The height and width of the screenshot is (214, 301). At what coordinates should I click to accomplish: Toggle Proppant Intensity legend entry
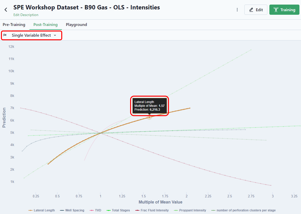190,210
